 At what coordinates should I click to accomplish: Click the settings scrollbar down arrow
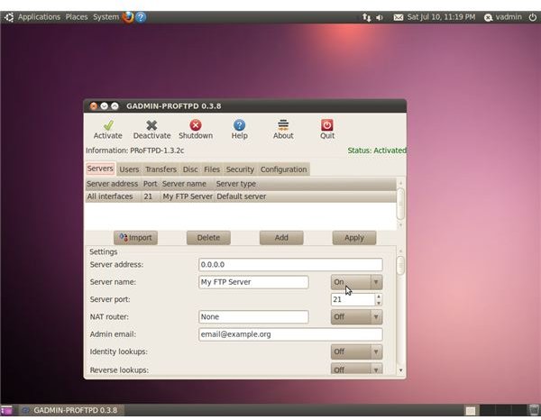[400, 370]
